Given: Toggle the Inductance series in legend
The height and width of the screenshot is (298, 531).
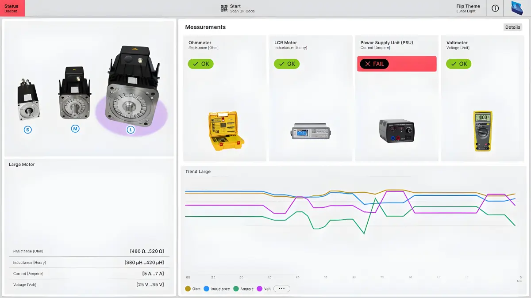Looking at the screenshot, I should click(217, 289).
